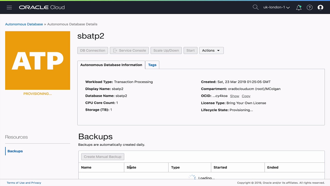Click the Compartment oradbclouducm (root)/MColgan text

254,89
